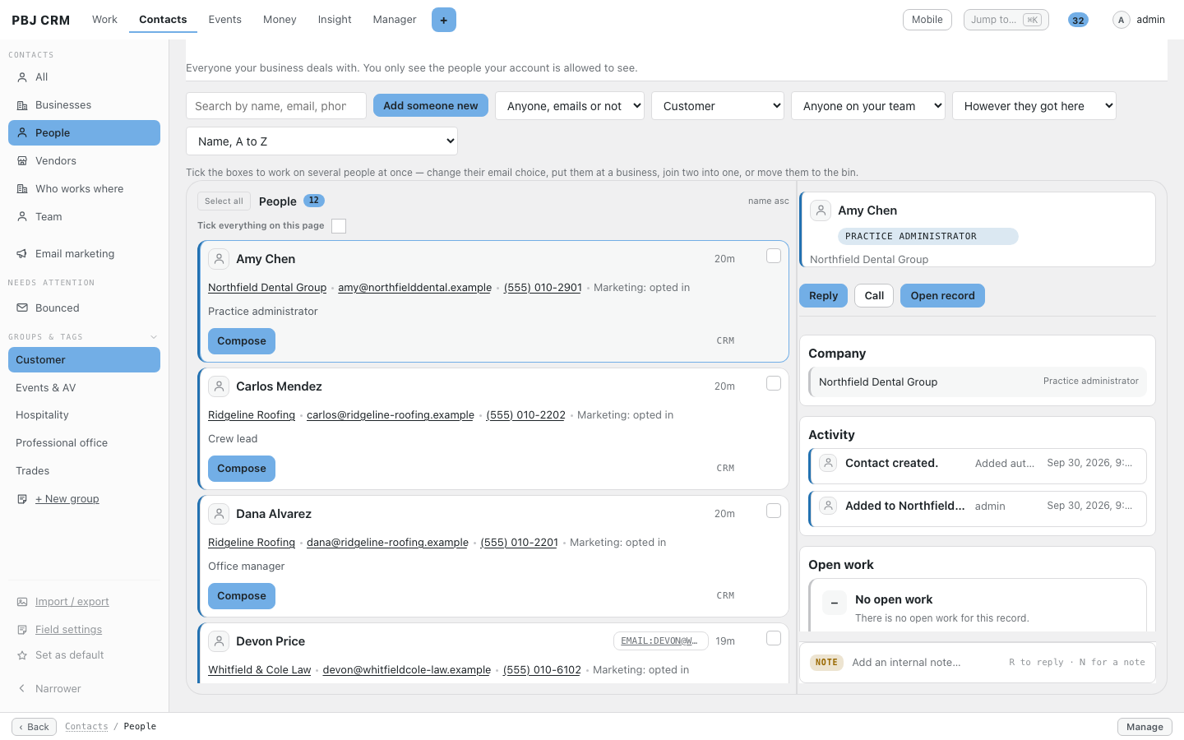1184x740 pixels.
Task: Click avatar icon in Amy Chen detail header
Action: 821,210
